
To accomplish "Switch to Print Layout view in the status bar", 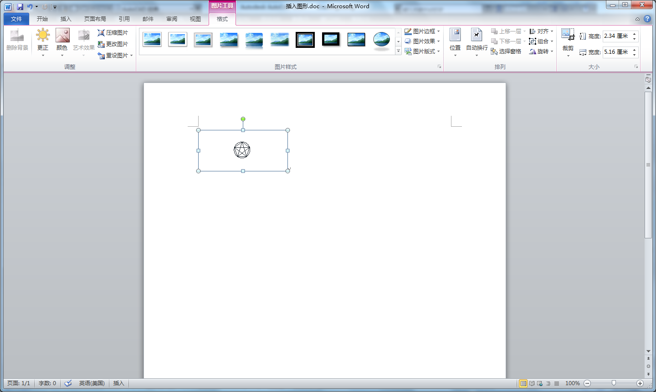I will 523,383.
